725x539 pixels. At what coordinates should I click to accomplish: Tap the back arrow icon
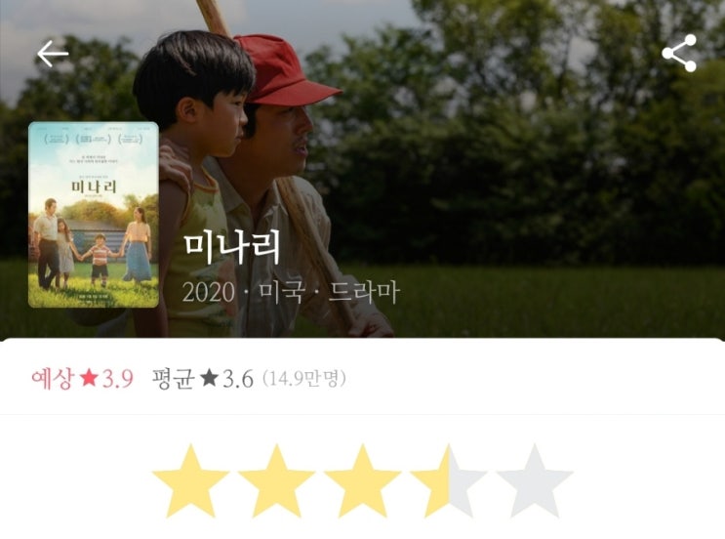click(53, 54)
